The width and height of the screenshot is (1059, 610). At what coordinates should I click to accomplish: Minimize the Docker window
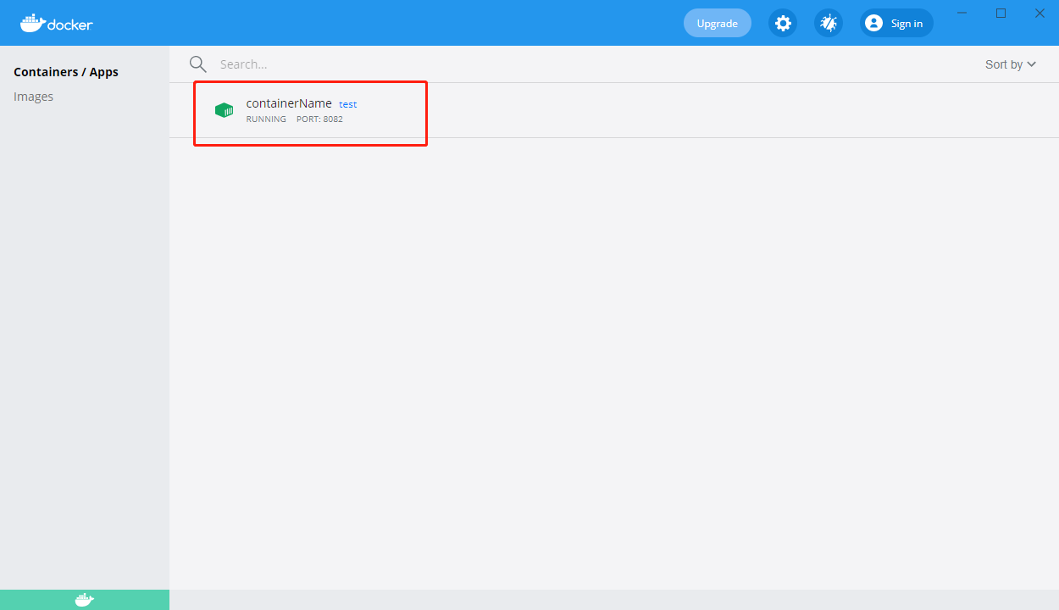(962, 13)
